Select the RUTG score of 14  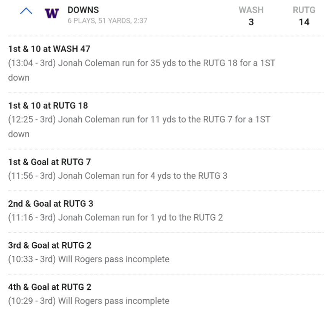coord(304,22)
